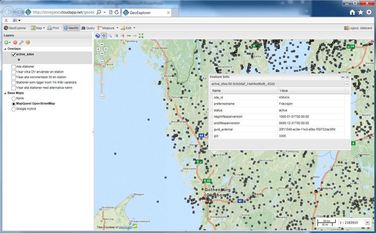Pan map west with left arrow
The height and width of the screenshot is (233, 376).
98,49
